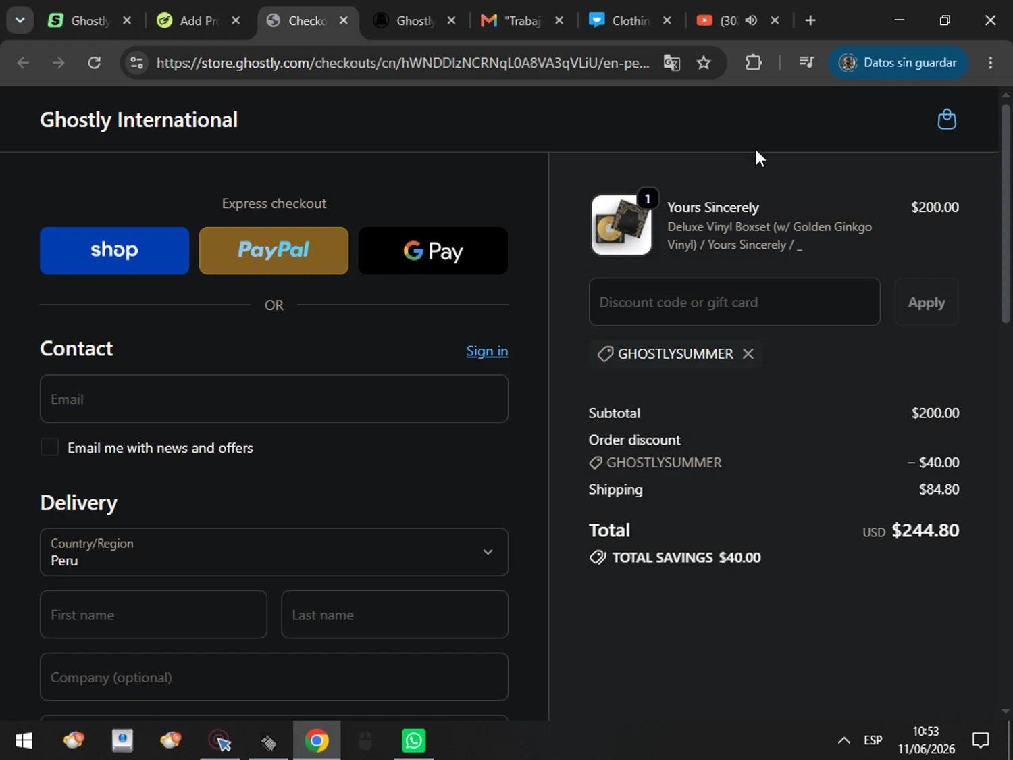Image resolution: width=1013 pixels, height=760 pixels.
Task: Mute the YouTube tab audio icon
Action: [x=751, y=20]
